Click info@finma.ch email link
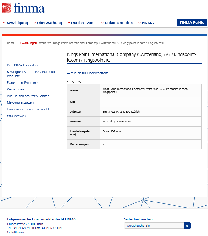208x236 pixels. [17, 232]
